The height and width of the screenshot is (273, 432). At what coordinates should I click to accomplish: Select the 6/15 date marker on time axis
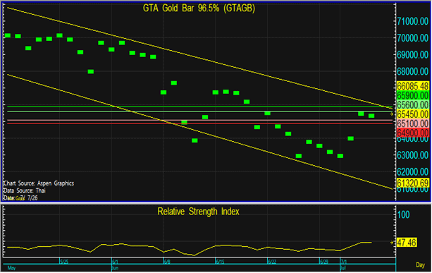220,262
